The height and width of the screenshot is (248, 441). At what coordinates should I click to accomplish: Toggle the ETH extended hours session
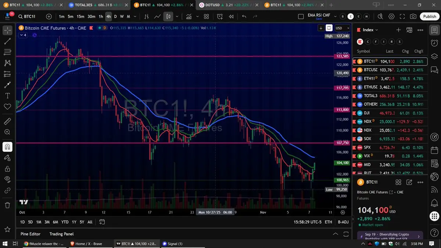coord(329,222)
